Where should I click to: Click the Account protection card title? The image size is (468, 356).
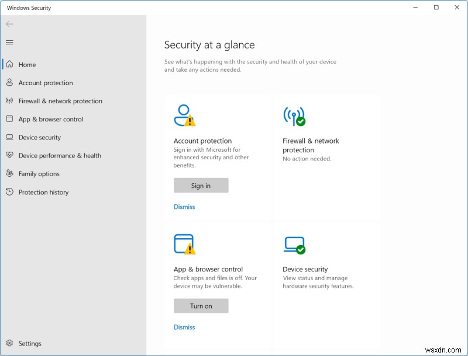202,141
